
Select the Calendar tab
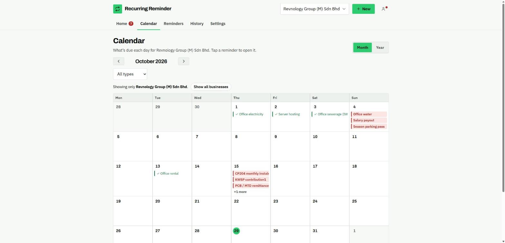148,24
